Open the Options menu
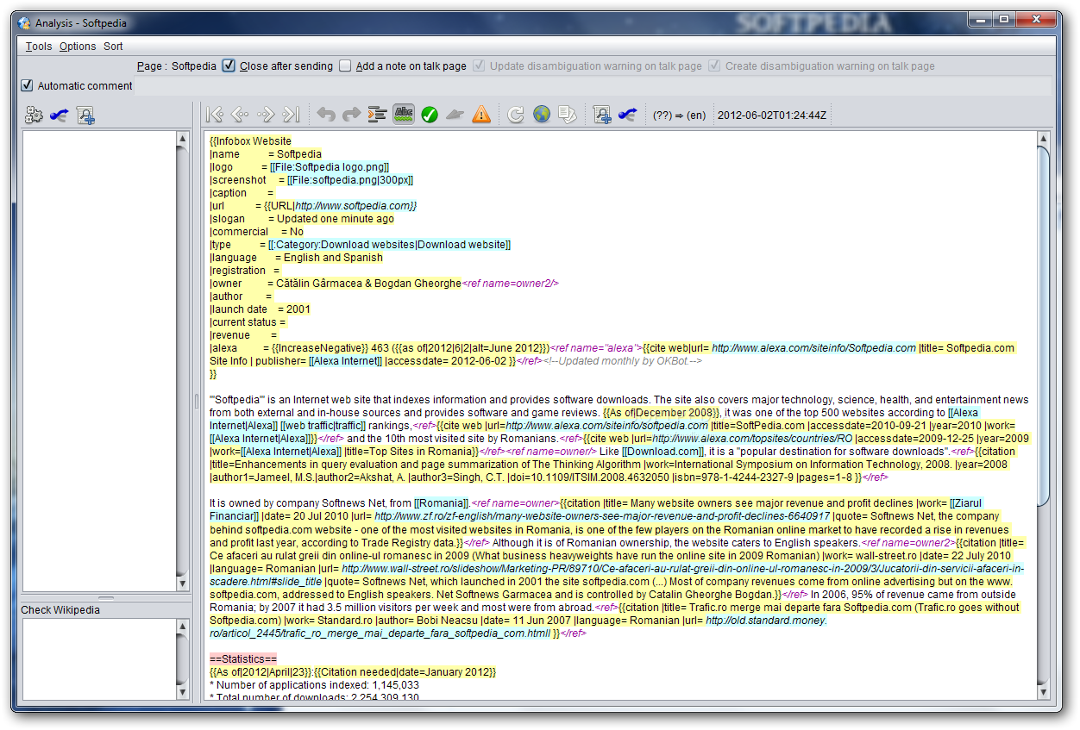Viewport: 1080px width, 730px height. point(78,47)
